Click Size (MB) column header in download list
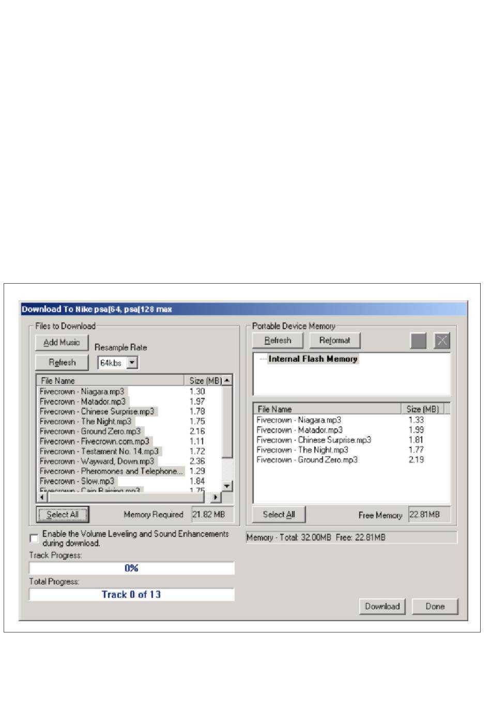This screenshot has width=491, height=710. pos(203,381)
